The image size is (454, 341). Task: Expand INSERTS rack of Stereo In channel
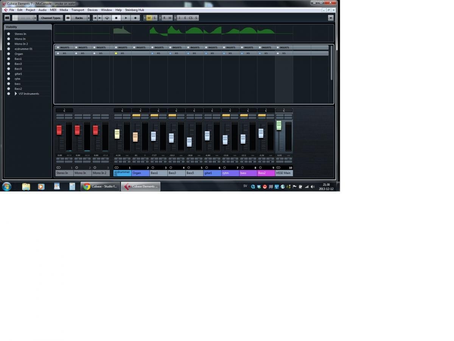pyautogui.click(x=64, y=47)
